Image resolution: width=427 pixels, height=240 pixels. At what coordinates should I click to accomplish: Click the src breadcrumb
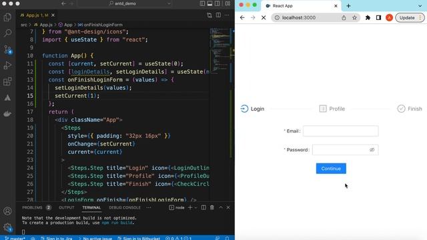coord(24,25)
